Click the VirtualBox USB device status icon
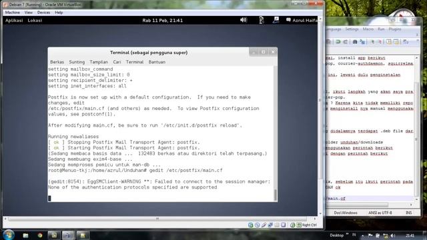The image size is (427, 240). point(264,225)
